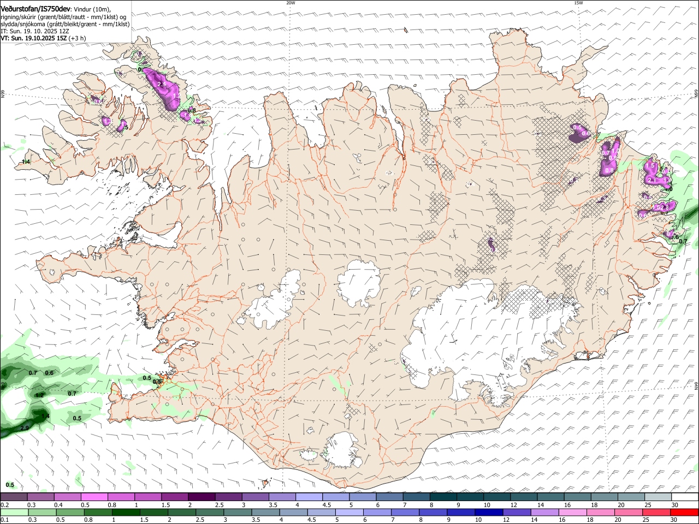Click the 15W longitude label
This screenshot has height=524, width=699.
click(578, 3)
